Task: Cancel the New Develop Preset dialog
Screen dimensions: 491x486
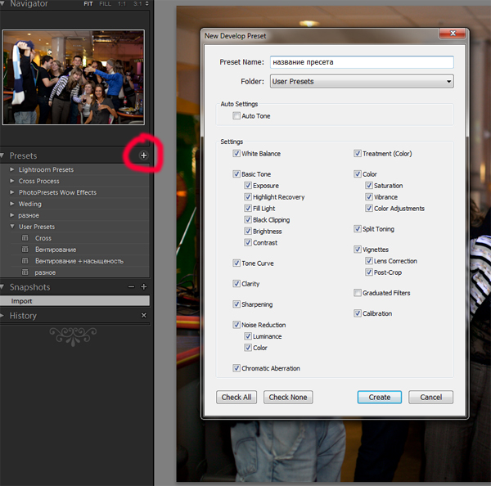Action: click(x=431, y=397)
